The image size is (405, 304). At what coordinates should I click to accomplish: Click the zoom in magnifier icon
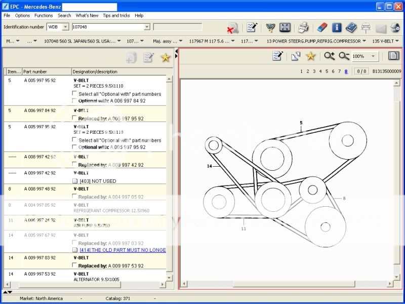click(x=330, y=56)
